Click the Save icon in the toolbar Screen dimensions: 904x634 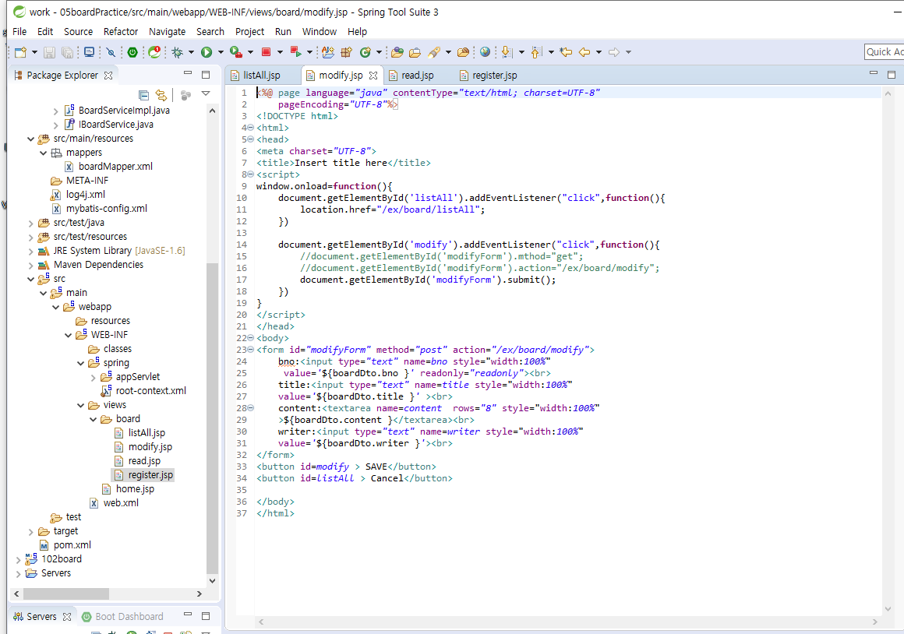pos(50,52)
